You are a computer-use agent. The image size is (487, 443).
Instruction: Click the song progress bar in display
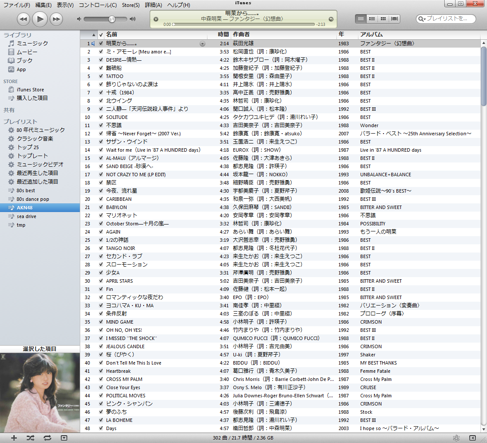[244, 24]
